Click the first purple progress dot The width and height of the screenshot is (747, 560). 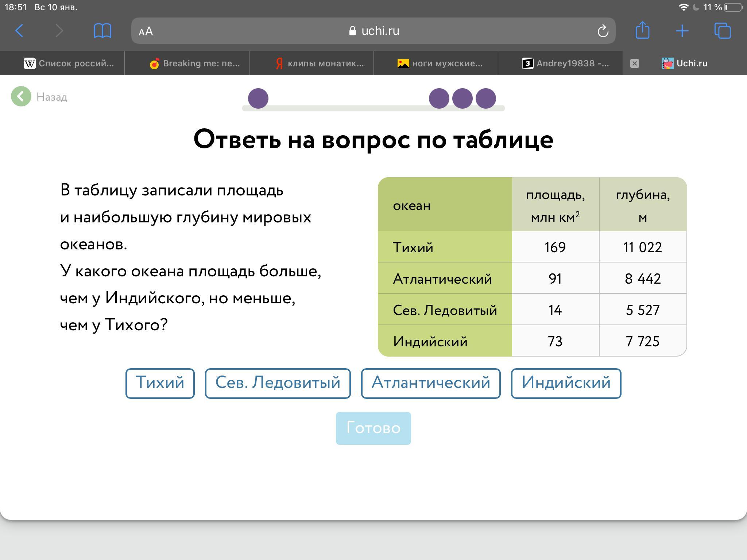click(x=258, y=98)
